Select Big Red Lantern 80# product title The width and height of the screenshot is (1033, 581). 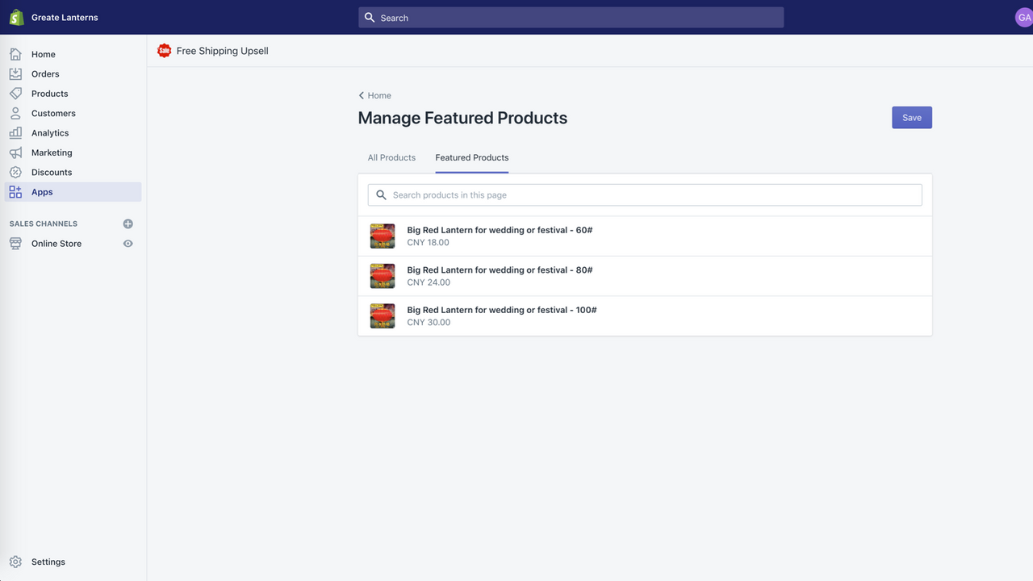(500, 270)
